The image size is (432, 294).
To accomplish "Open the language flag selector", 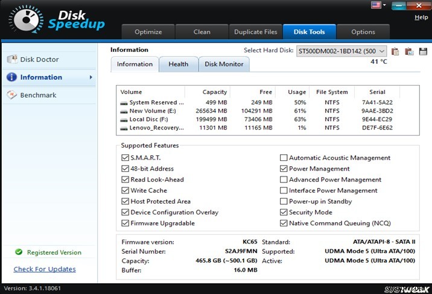I will (378, 5).
